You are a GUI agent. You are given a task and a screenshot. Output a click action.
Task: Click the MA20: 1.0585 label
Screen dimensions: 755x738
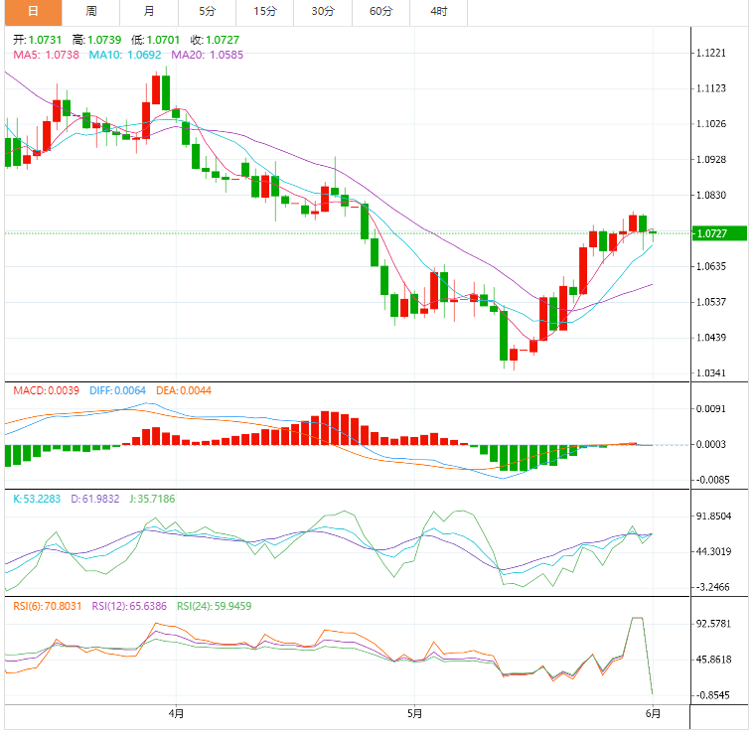point(208,55)
